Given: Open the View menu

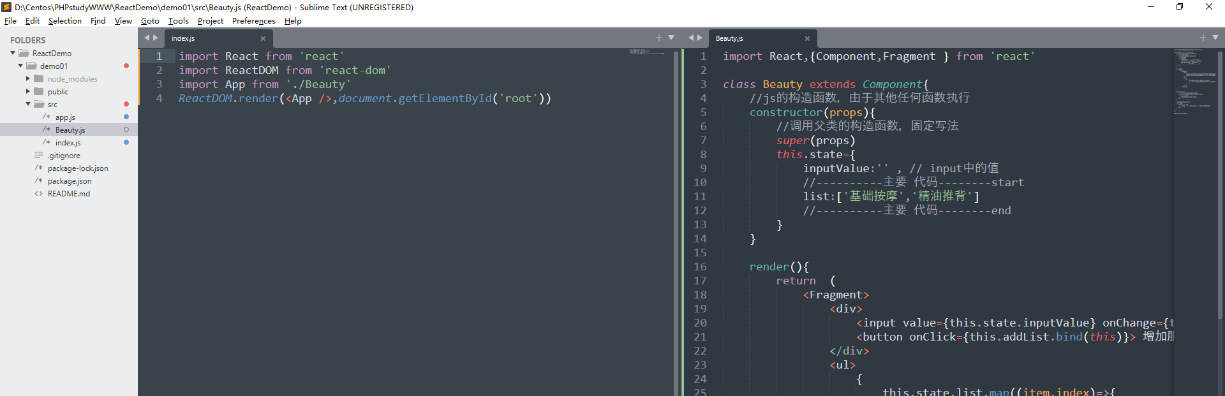Looking at the screenshot, I should (123, 21).
